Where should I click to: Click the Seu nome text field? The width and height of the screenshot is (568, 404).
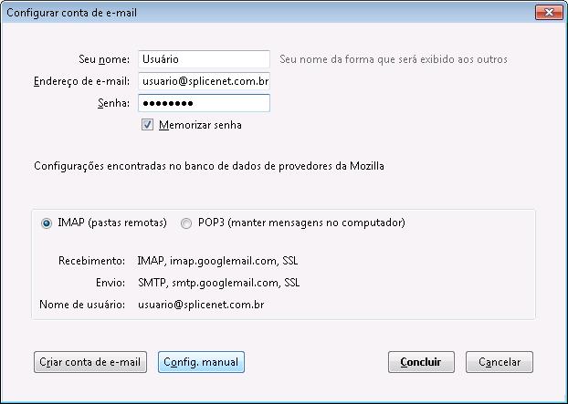point(204,59)
